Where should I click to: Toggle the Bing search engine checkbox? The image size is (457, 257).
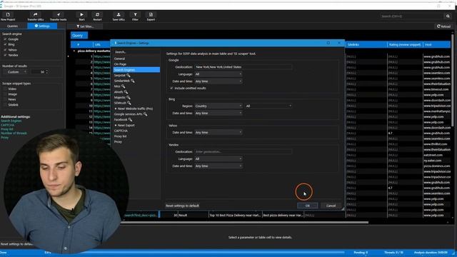5,44
